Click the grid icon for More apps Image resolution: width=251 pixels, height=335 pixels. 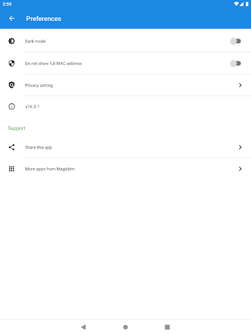pos(12,169)
